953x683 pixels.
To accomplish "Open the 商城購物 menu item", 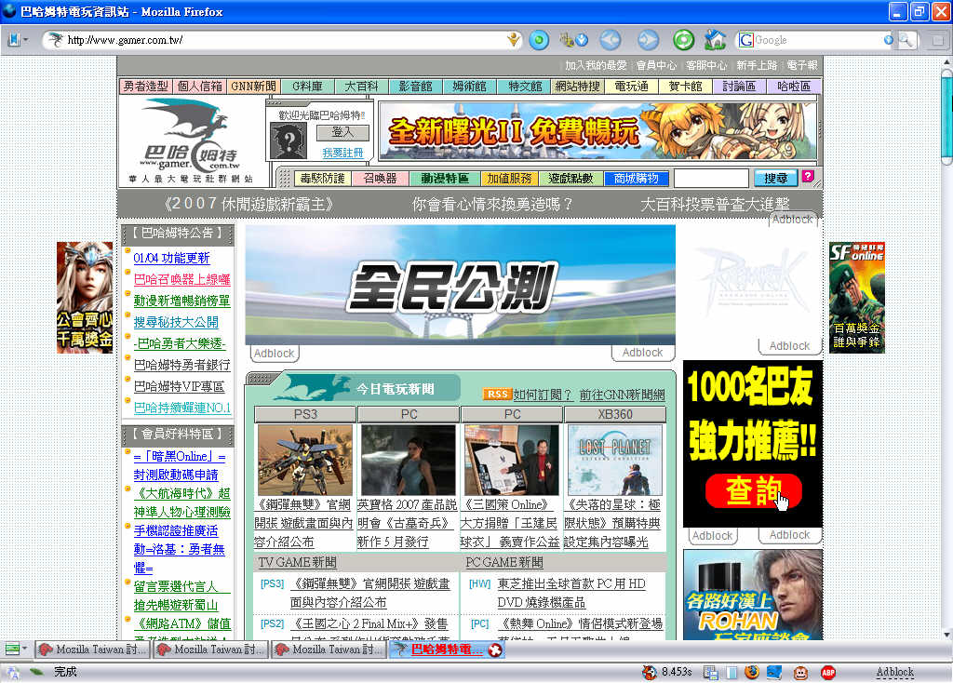I will (x=636, y=179).
